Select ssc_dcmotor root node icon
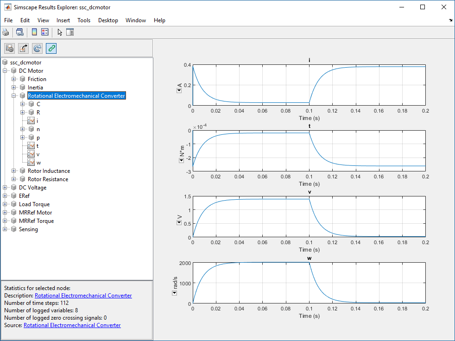Screen dimensions: 455x341 pyautogui.click(x=5, y=63)
